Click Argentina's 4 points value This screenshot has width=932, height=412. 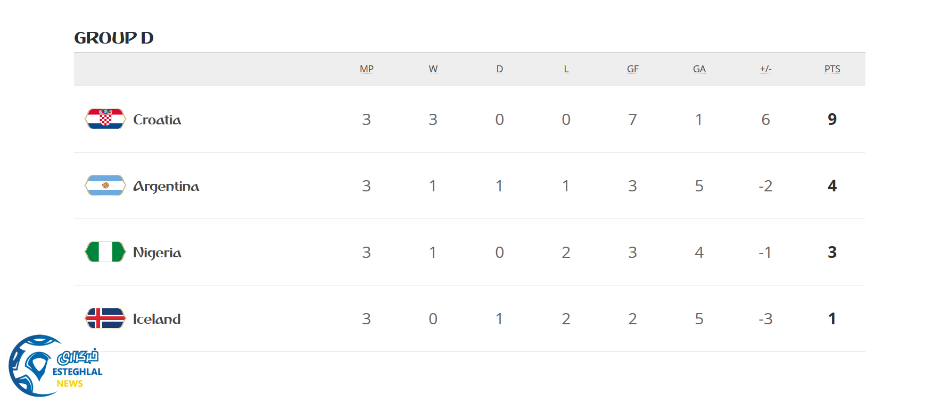tap(832, 186)
